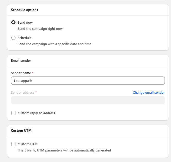This screenshot has height=162, width=171.
Task: Click the 'Schedule' option label text
Action: tap(25, 38)
